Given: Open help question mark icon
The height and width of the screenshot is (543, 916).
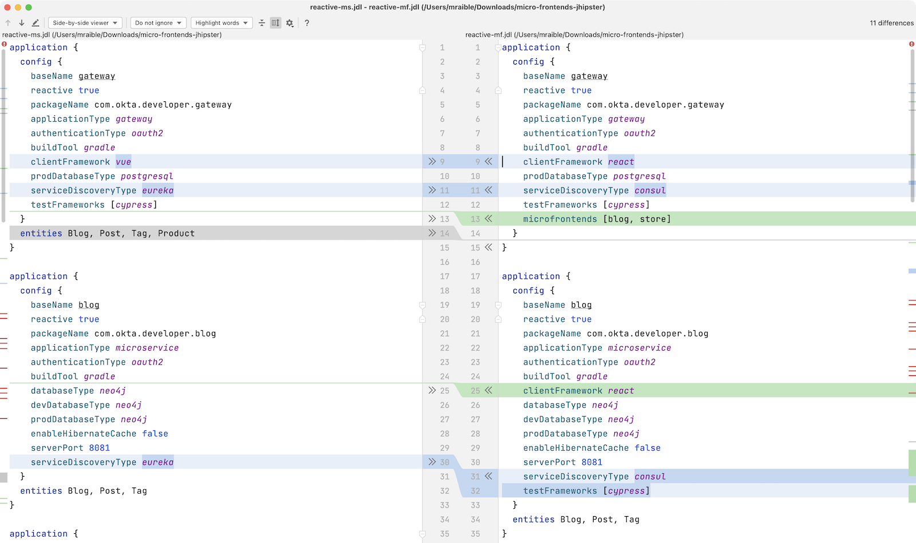Looking at the screenshot, I should point(307,23).
